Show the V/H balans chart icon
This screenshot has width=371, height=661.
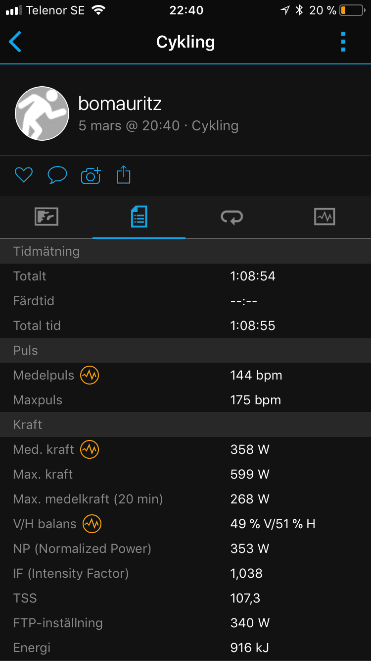pos(92,524)
